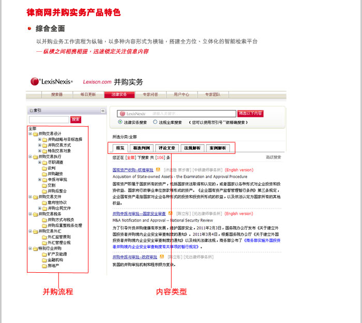Open English version of 国有资产收购 article
Image resolution: width=362 pixels, height=323 pixels.
click(239, 170)
